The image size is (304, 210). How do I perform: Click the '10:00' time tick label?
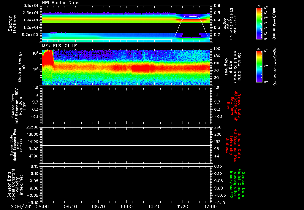point(126,206)
